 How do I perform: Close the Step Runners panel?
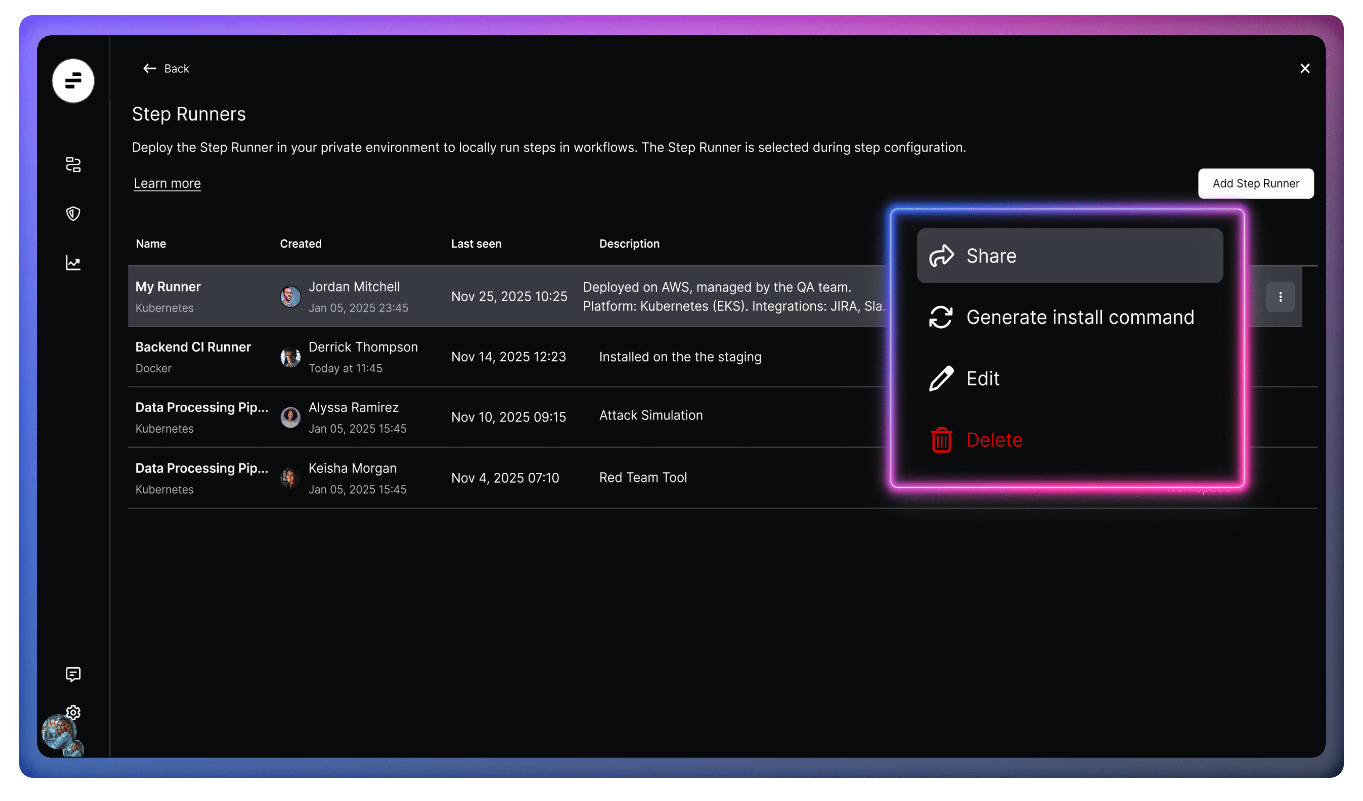click(1305, 69)
